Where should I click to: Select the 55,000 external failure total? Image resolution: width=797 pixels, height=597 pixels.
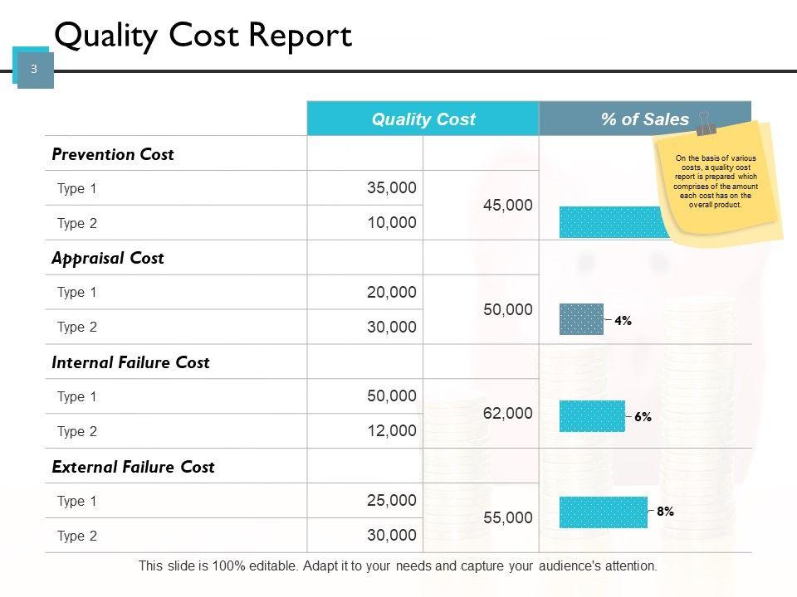tap(507, 517)
